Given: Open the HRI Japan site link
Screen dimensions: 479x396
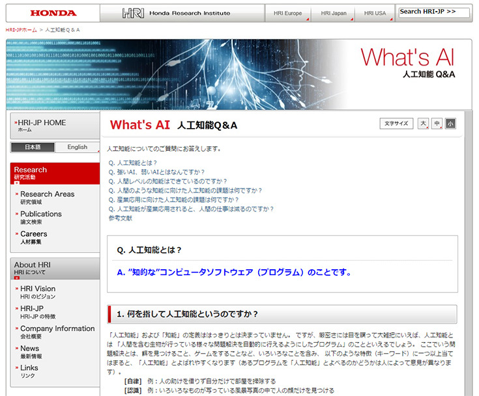Looking at the screenshot, I should pos(333,13).
